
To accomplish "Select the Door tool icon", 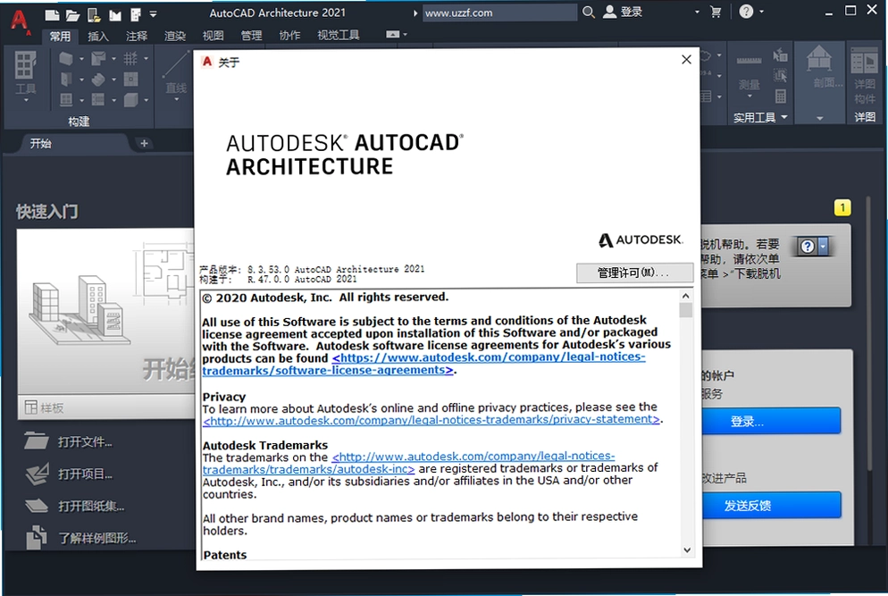I will [x=66, y=79].
